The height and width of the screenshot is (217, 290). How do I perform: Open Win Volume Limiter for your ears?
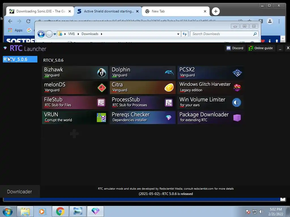tap(210, 102)
